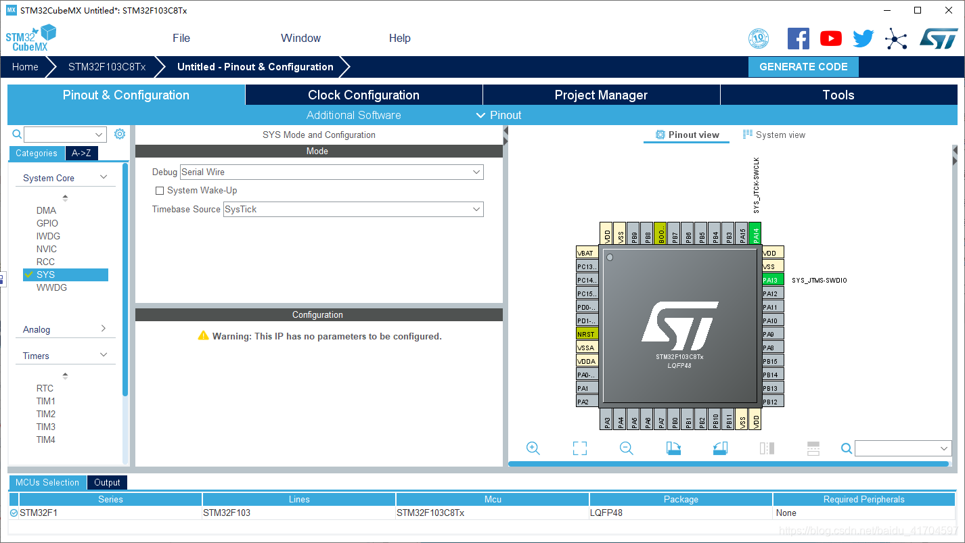
Task: Rotate the chip clockwise
Action: click(x=673, y=448)
